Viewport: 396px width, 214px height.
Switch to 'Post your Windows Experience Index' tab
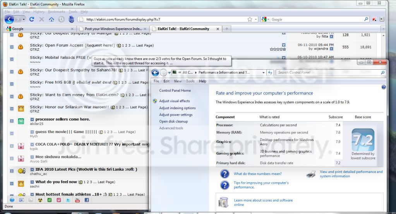pos(113,29)
